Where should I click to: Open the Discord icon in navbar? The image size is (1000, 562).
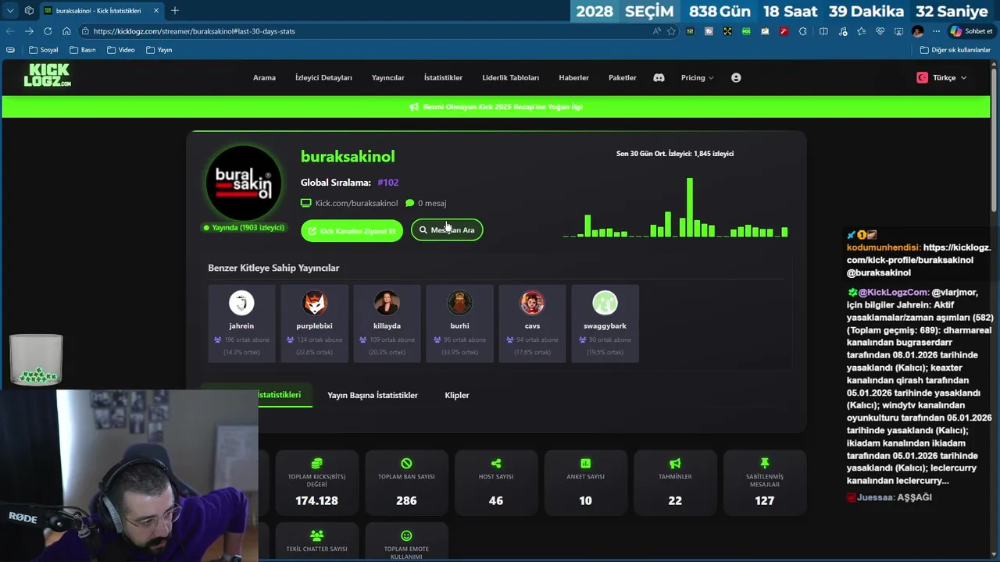pyautogui.click(x=659, y=77)
